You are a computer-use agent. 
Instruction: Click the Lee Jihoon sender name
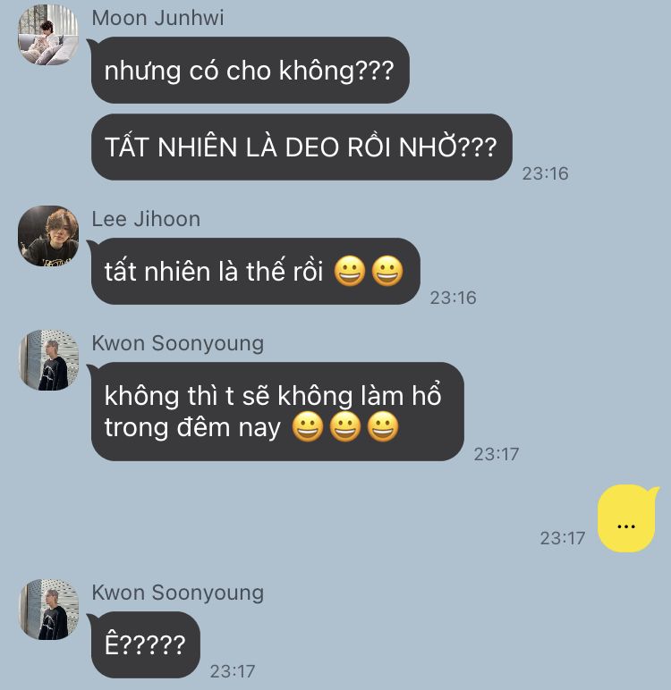coord(146,219)
